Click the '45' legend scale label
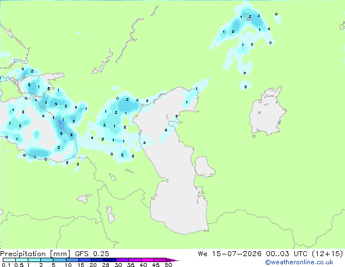Screen dimensions: 345x267 coord(156,265)
